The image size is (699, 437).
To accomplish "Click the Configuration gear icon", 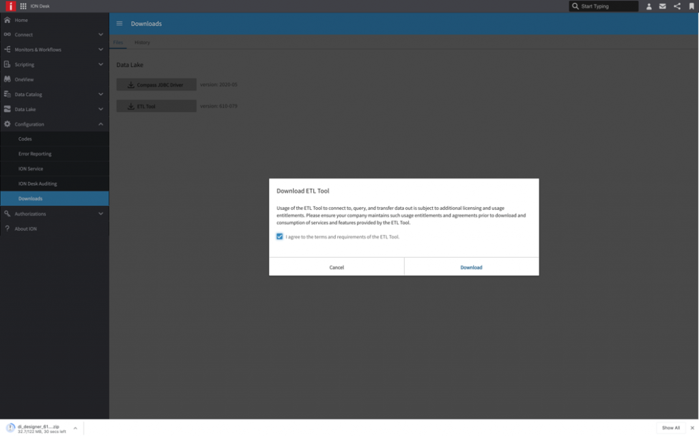I will pyautogui.click(x=7, y=124).
